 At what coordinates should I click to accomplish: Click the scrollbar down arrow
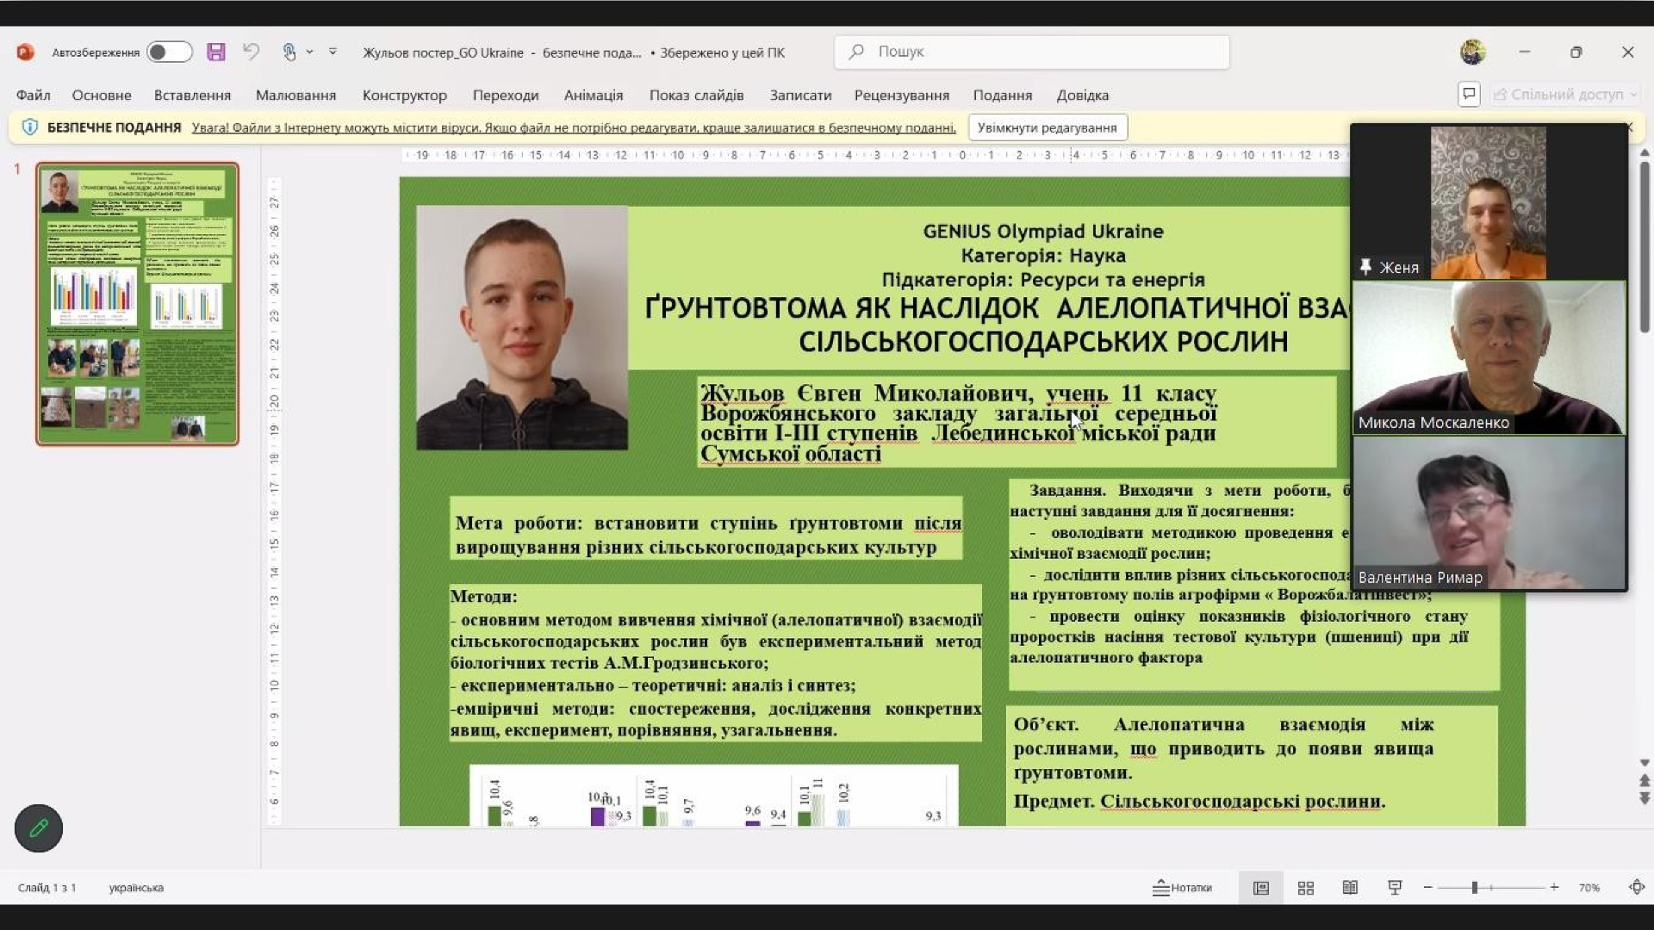[1645, 763]
